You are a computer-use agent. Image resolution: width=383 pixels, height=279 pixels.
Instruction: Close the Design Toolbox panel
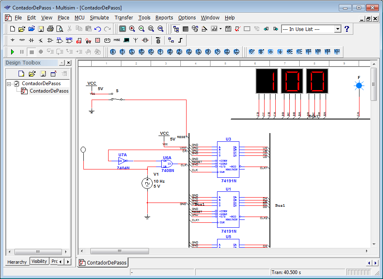pos(69,63)
